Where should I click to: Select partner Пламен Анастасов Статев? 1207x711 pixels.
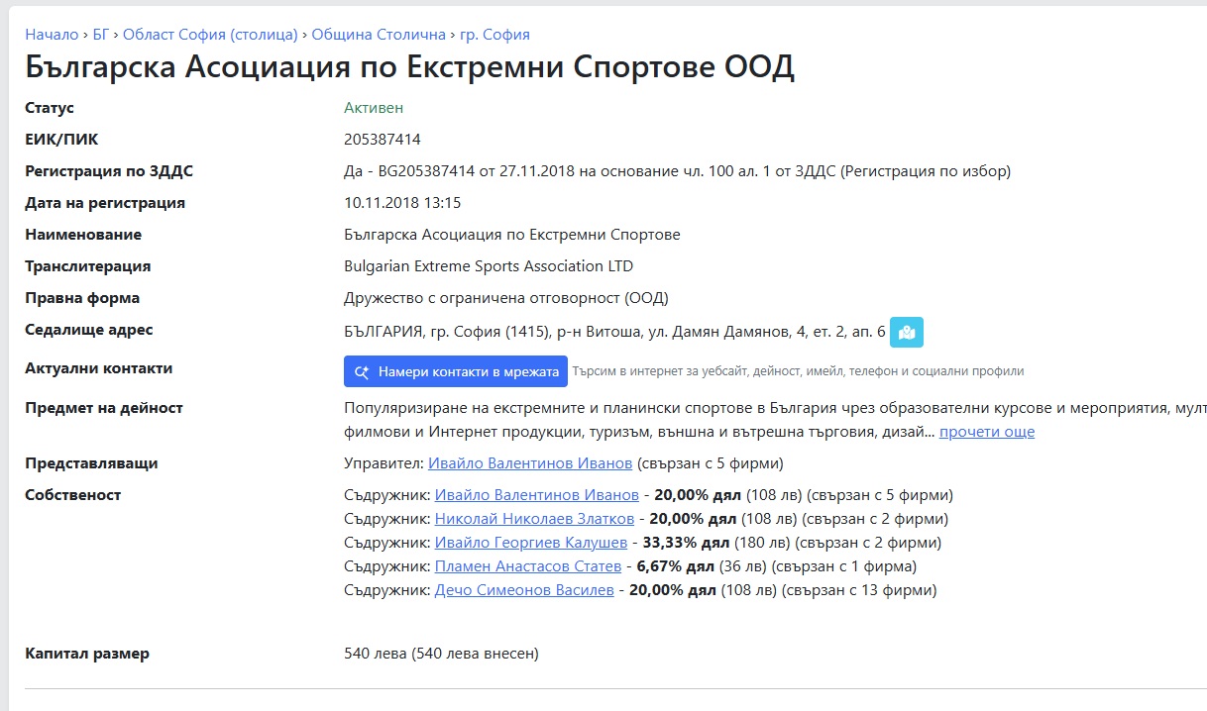click(527, 566)
